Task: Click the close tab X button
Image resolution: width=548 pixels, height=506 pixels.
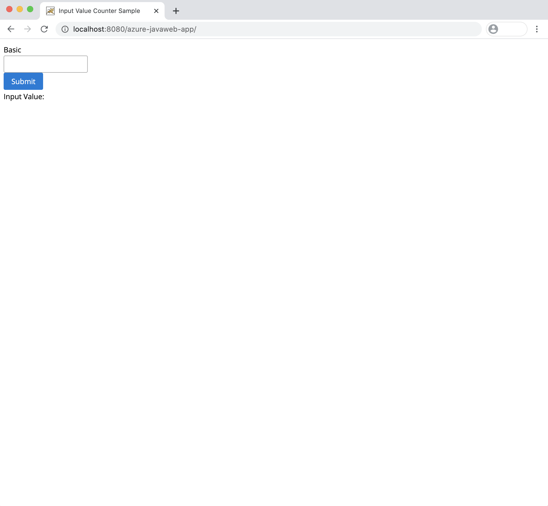Action: (156, 10)
